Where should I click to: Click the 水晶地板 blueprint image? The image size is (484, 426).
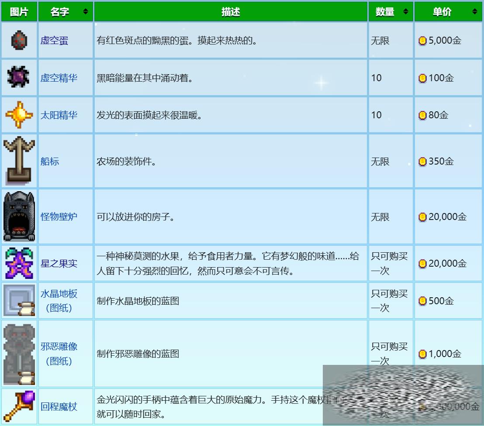[19, 300]
